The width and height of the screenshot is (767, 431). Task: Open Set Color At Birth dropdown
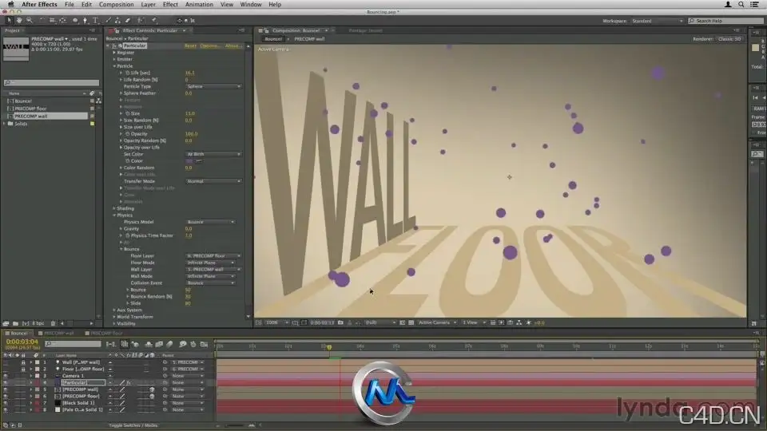[x=214, y=154]
